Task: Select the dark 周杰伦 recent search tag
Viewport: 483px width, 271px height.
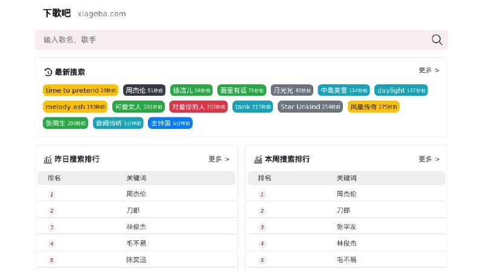Action: click(144, 90)
